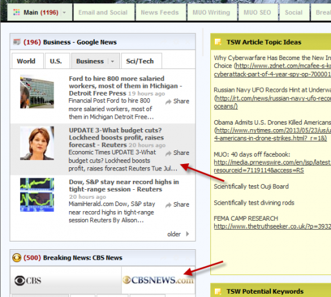Select the Sci/Tech news tab
This screenshot has width=331, height=297.
(x=141, y=61)
